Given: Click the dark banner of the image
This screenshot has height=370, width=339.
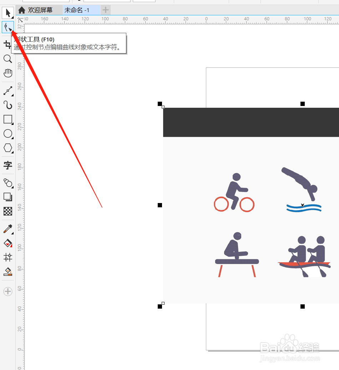Looking at the screenshot, I should point(251,122).
